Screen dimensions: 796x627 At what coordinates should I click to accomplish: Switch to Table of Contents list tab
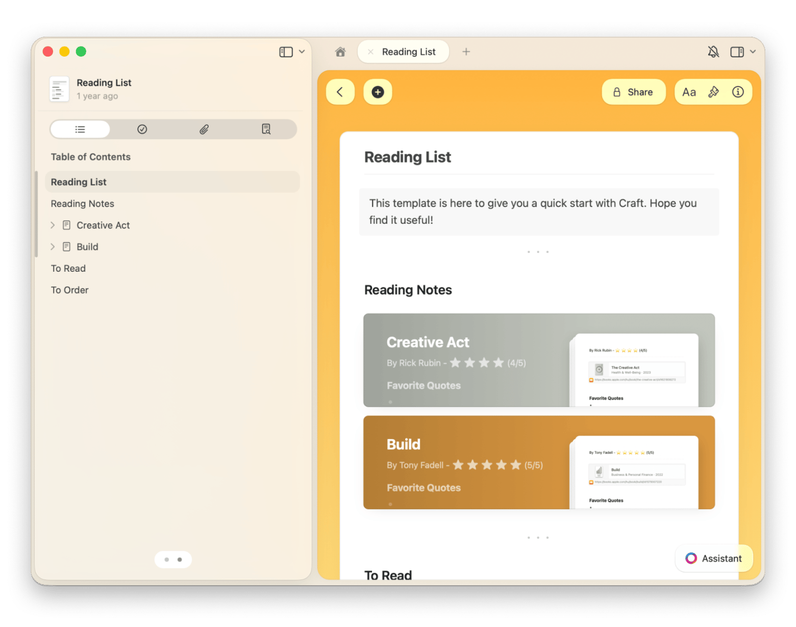pyautogui.click(x=80, y=129)
